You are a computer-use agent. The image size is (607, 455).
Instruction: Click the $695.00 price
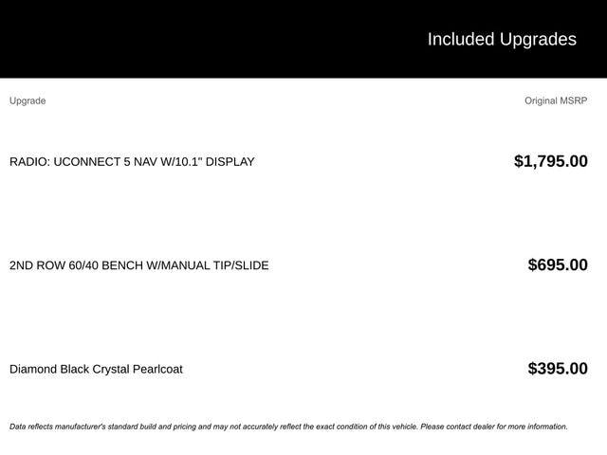[557, 265]
